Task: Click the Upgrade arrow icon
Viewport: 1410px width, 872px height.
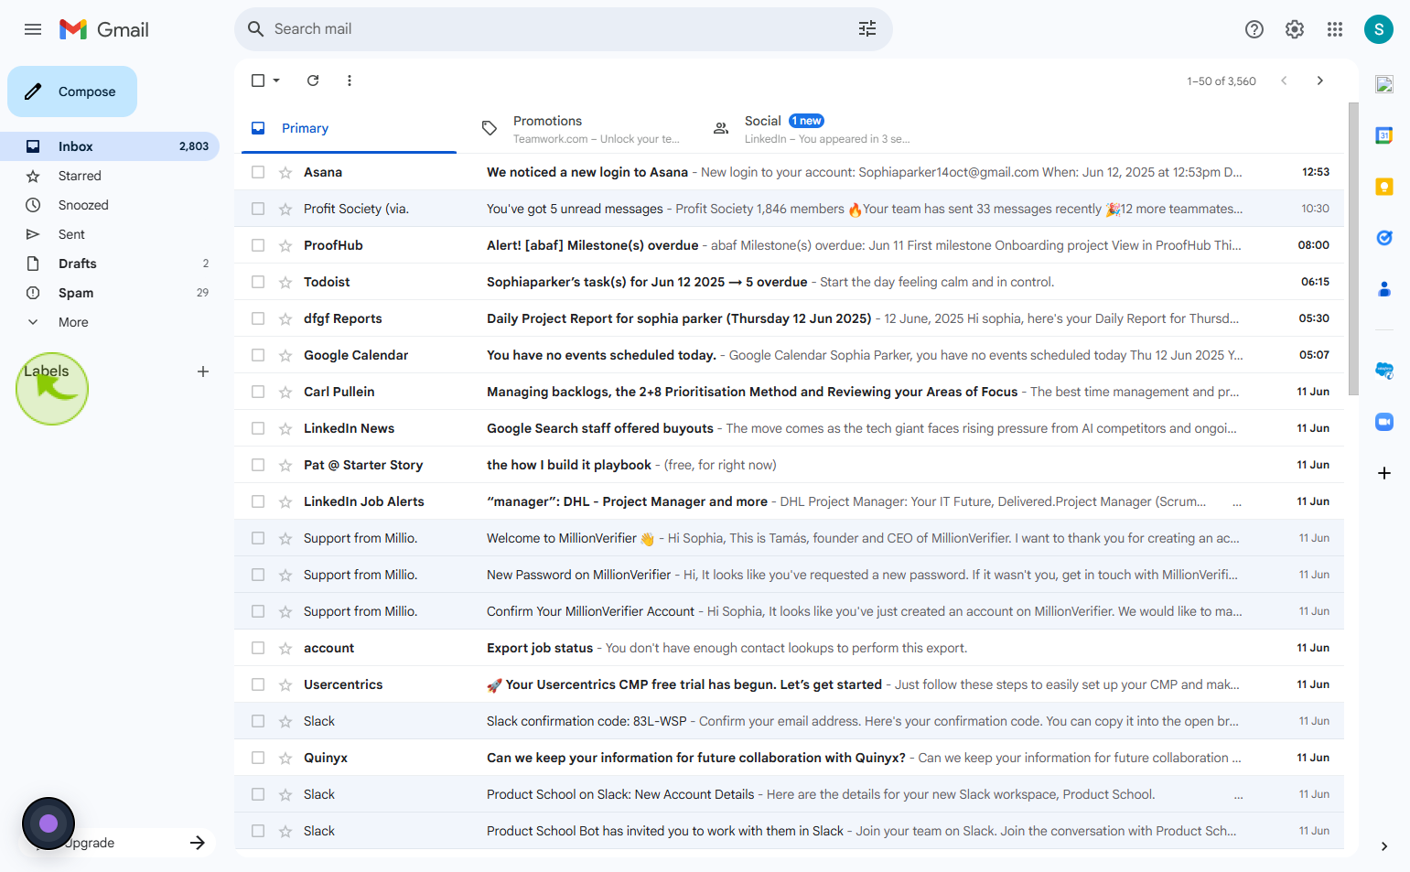Action: pos(198,843)
